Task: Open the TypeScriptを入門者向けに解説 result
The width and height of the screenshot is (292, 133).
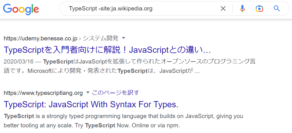Action: pos(107,50)
